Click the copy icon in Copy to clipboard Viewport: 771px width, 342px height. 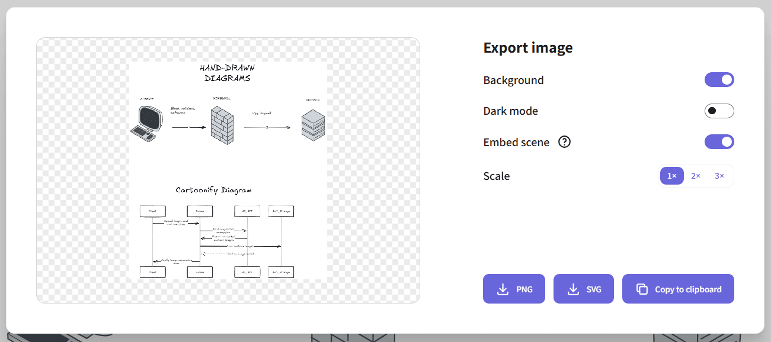pos(642,289)
